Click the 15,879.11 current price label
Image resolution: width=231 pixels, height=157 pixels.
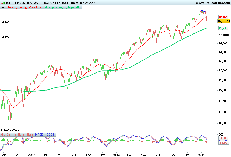[x=224, y=21]
